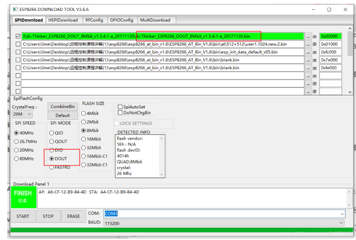
Task: Open the RFConfig tab
Action: click(94, 20)
